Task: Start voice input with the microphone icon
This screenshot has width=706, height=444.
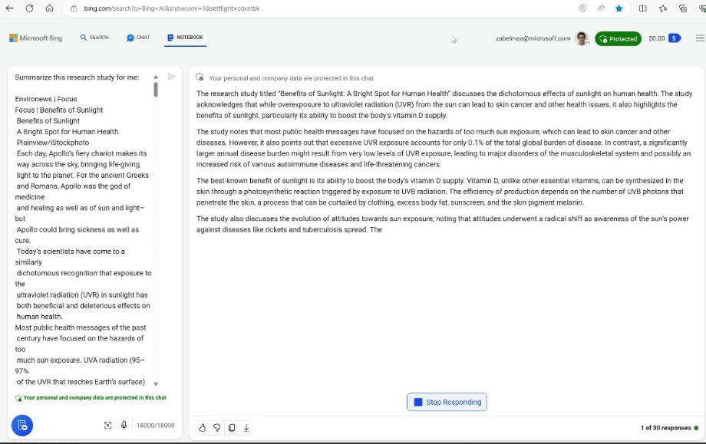Action: [x=124, y=425]
